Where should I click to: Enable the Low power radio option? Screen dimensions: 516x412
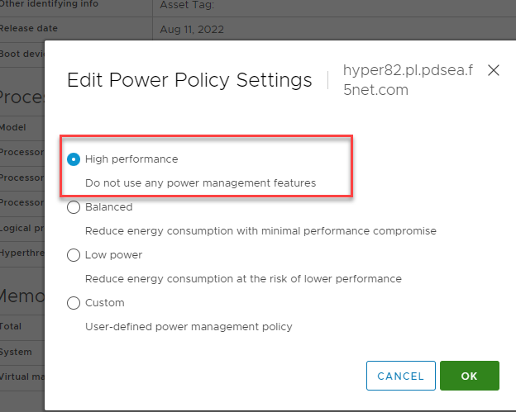(x=74, y=255)
